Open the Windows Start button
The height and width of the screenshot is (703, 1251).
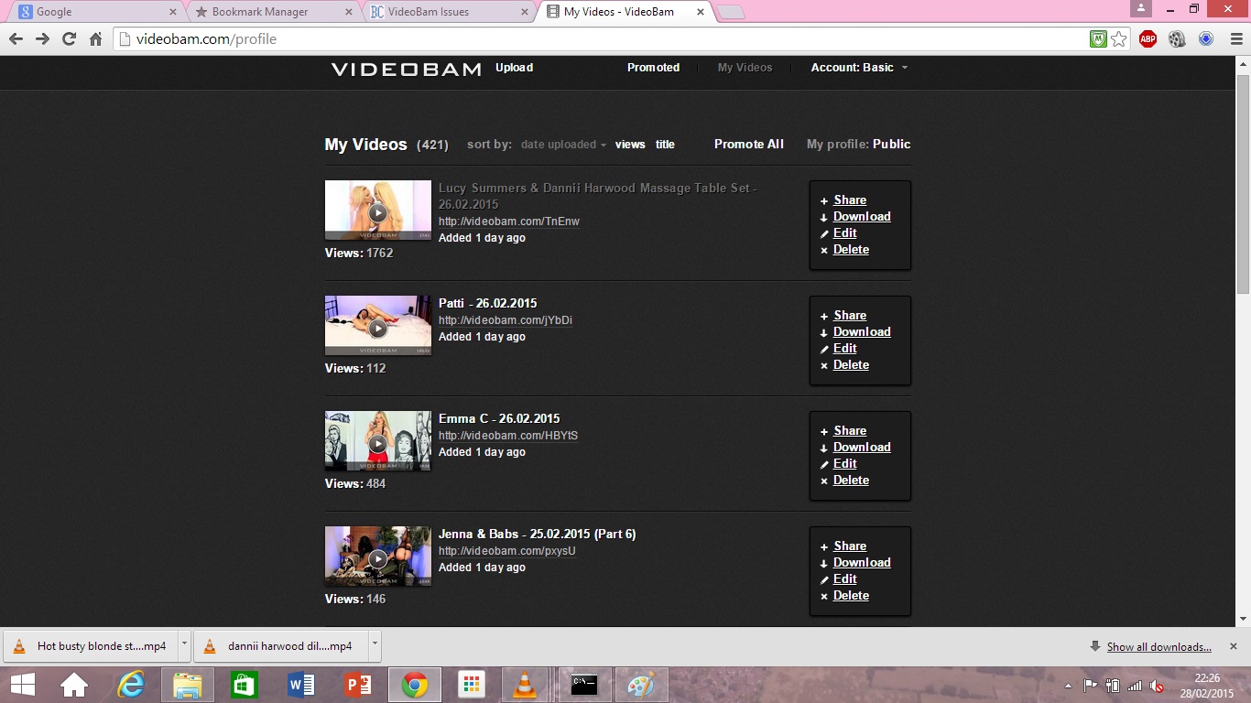22,685
